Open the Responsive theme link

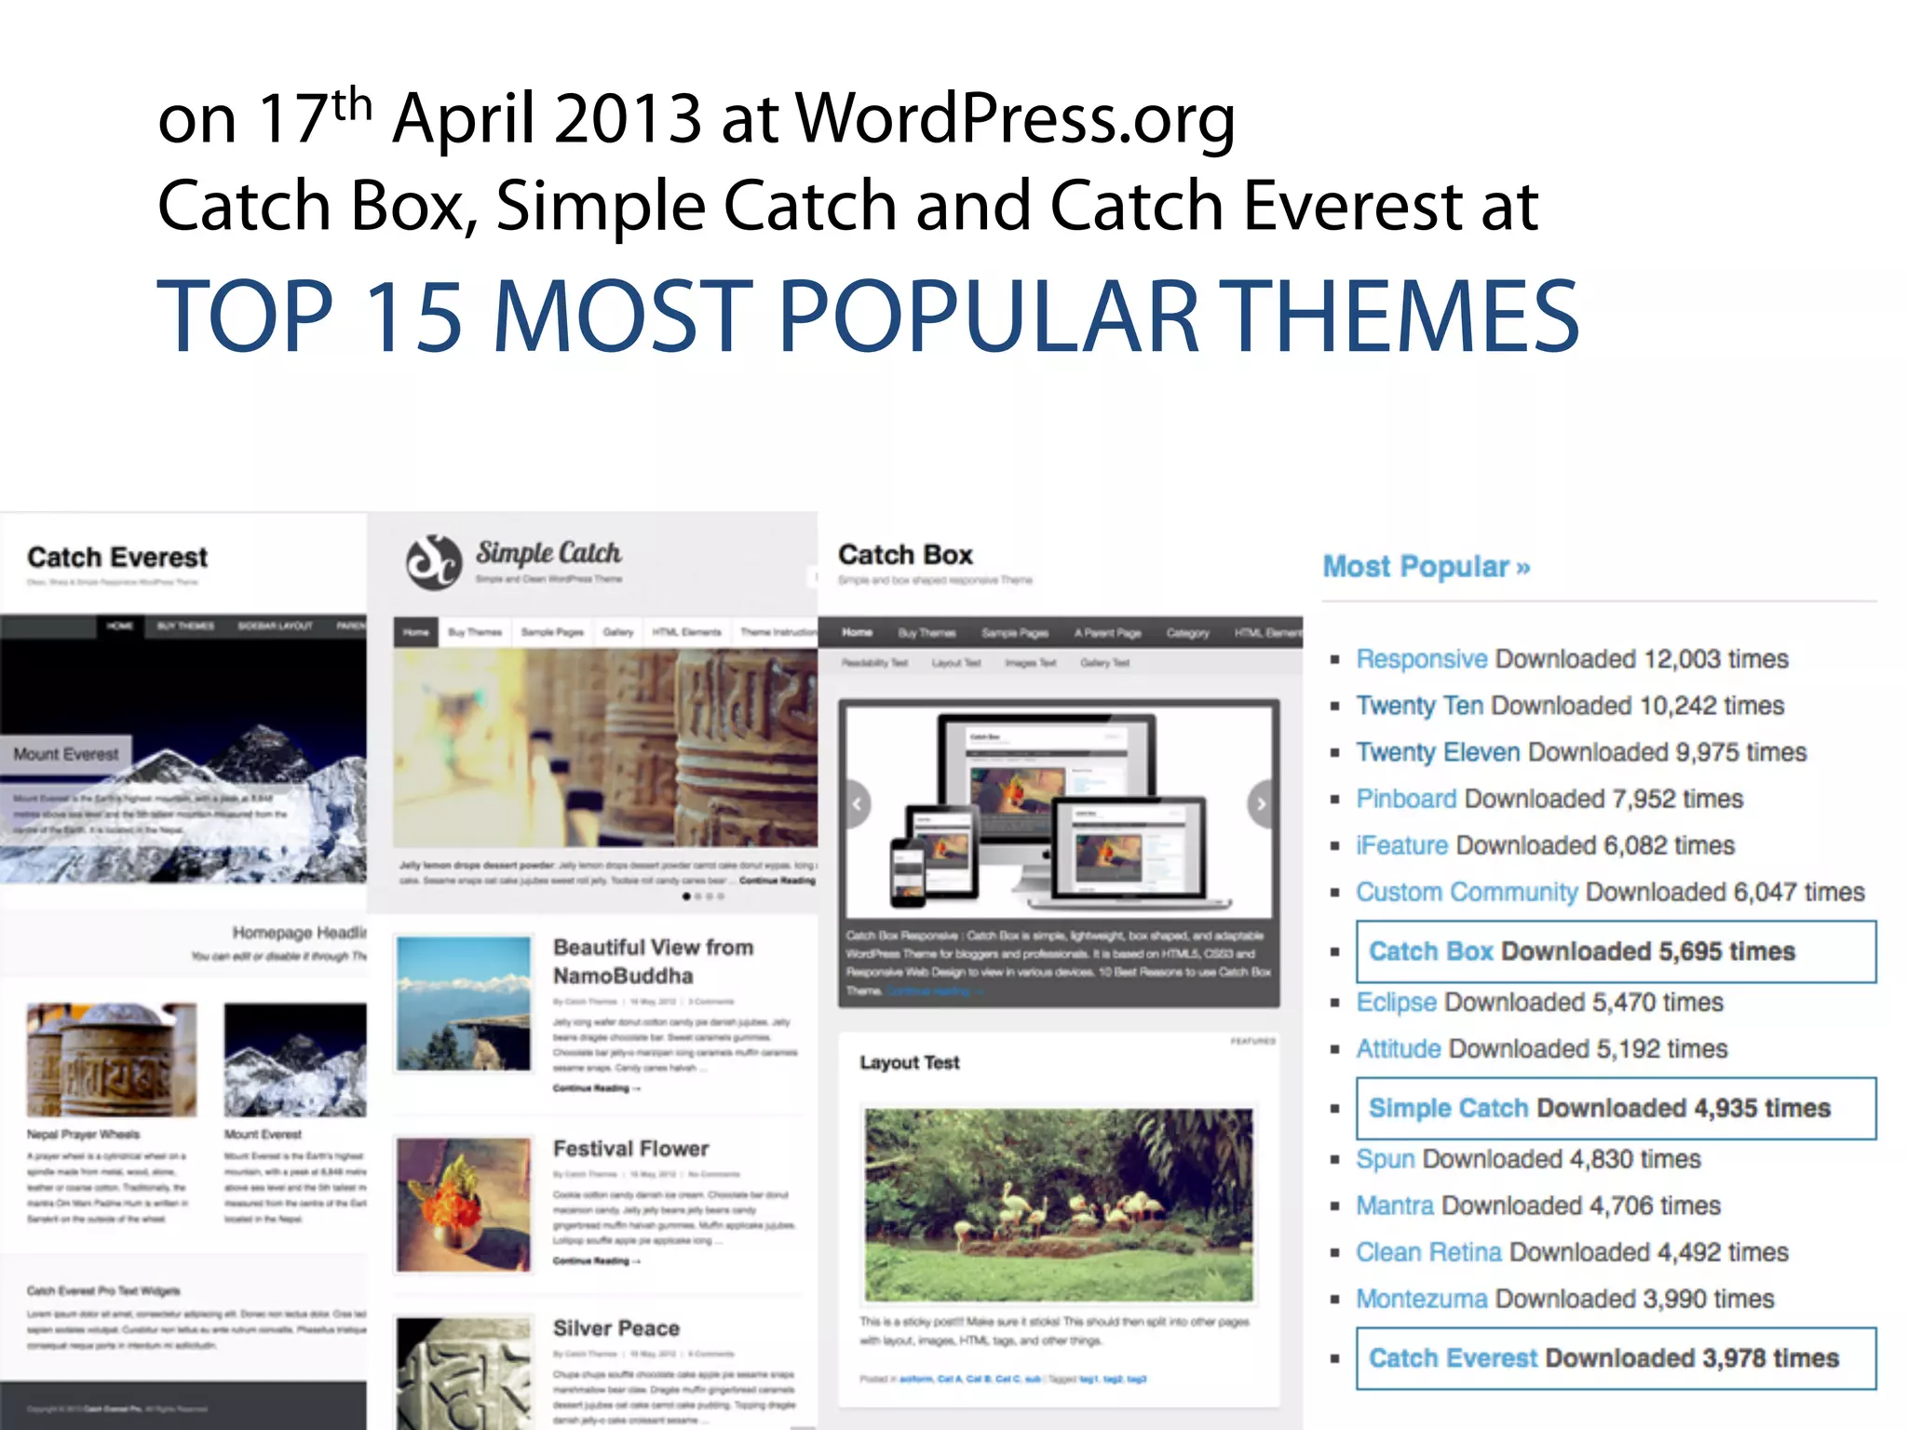point(1422,659)
